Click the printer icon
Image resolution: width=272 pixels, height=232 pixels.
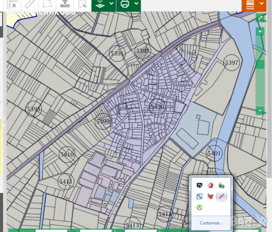[x=125, y=4]
